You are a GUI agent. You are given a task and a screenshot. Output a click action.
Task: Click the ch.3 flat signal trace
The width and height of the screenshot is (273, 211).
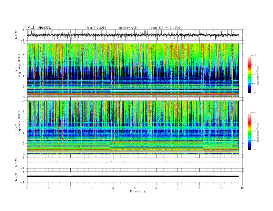[133, 162]
